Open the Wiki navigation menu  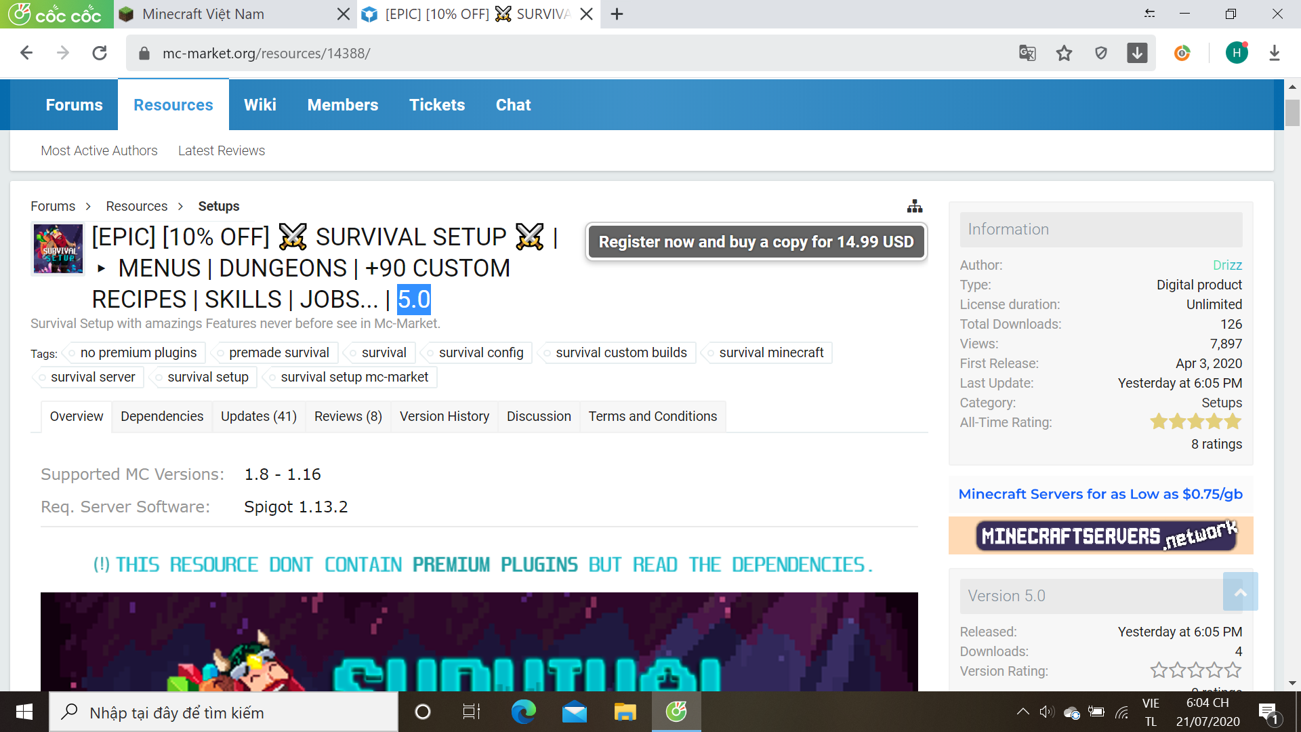point(260,105)
